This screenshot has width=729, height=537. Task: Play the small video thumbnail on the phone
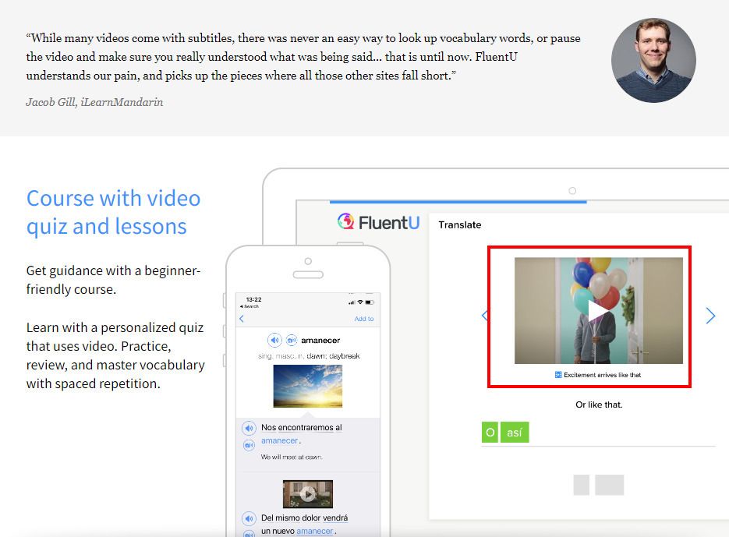(x=308, y=494)
